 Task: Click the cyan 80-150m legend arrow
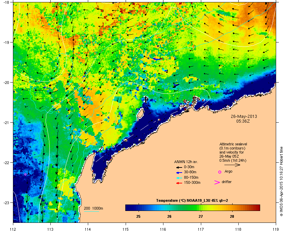179,178
